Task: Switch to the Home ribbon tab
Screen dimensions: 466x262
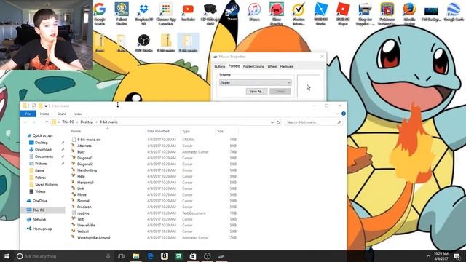Action: [44, 114]
